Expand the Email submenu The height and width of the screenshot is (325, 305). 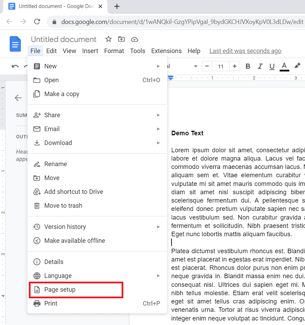97,129
